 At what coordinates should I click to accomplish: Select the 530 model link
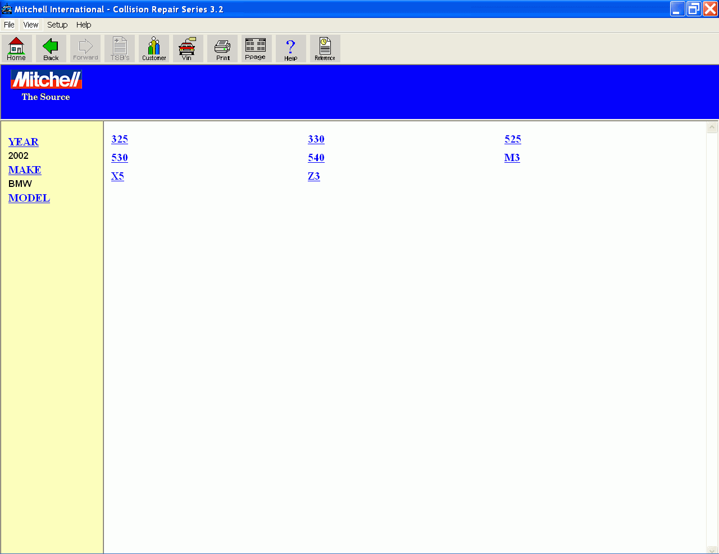pos(120,158)
